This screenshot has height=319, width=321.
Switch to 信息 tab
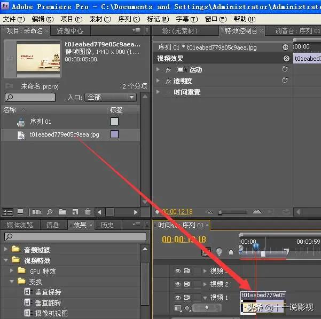[x=52, y=225]
